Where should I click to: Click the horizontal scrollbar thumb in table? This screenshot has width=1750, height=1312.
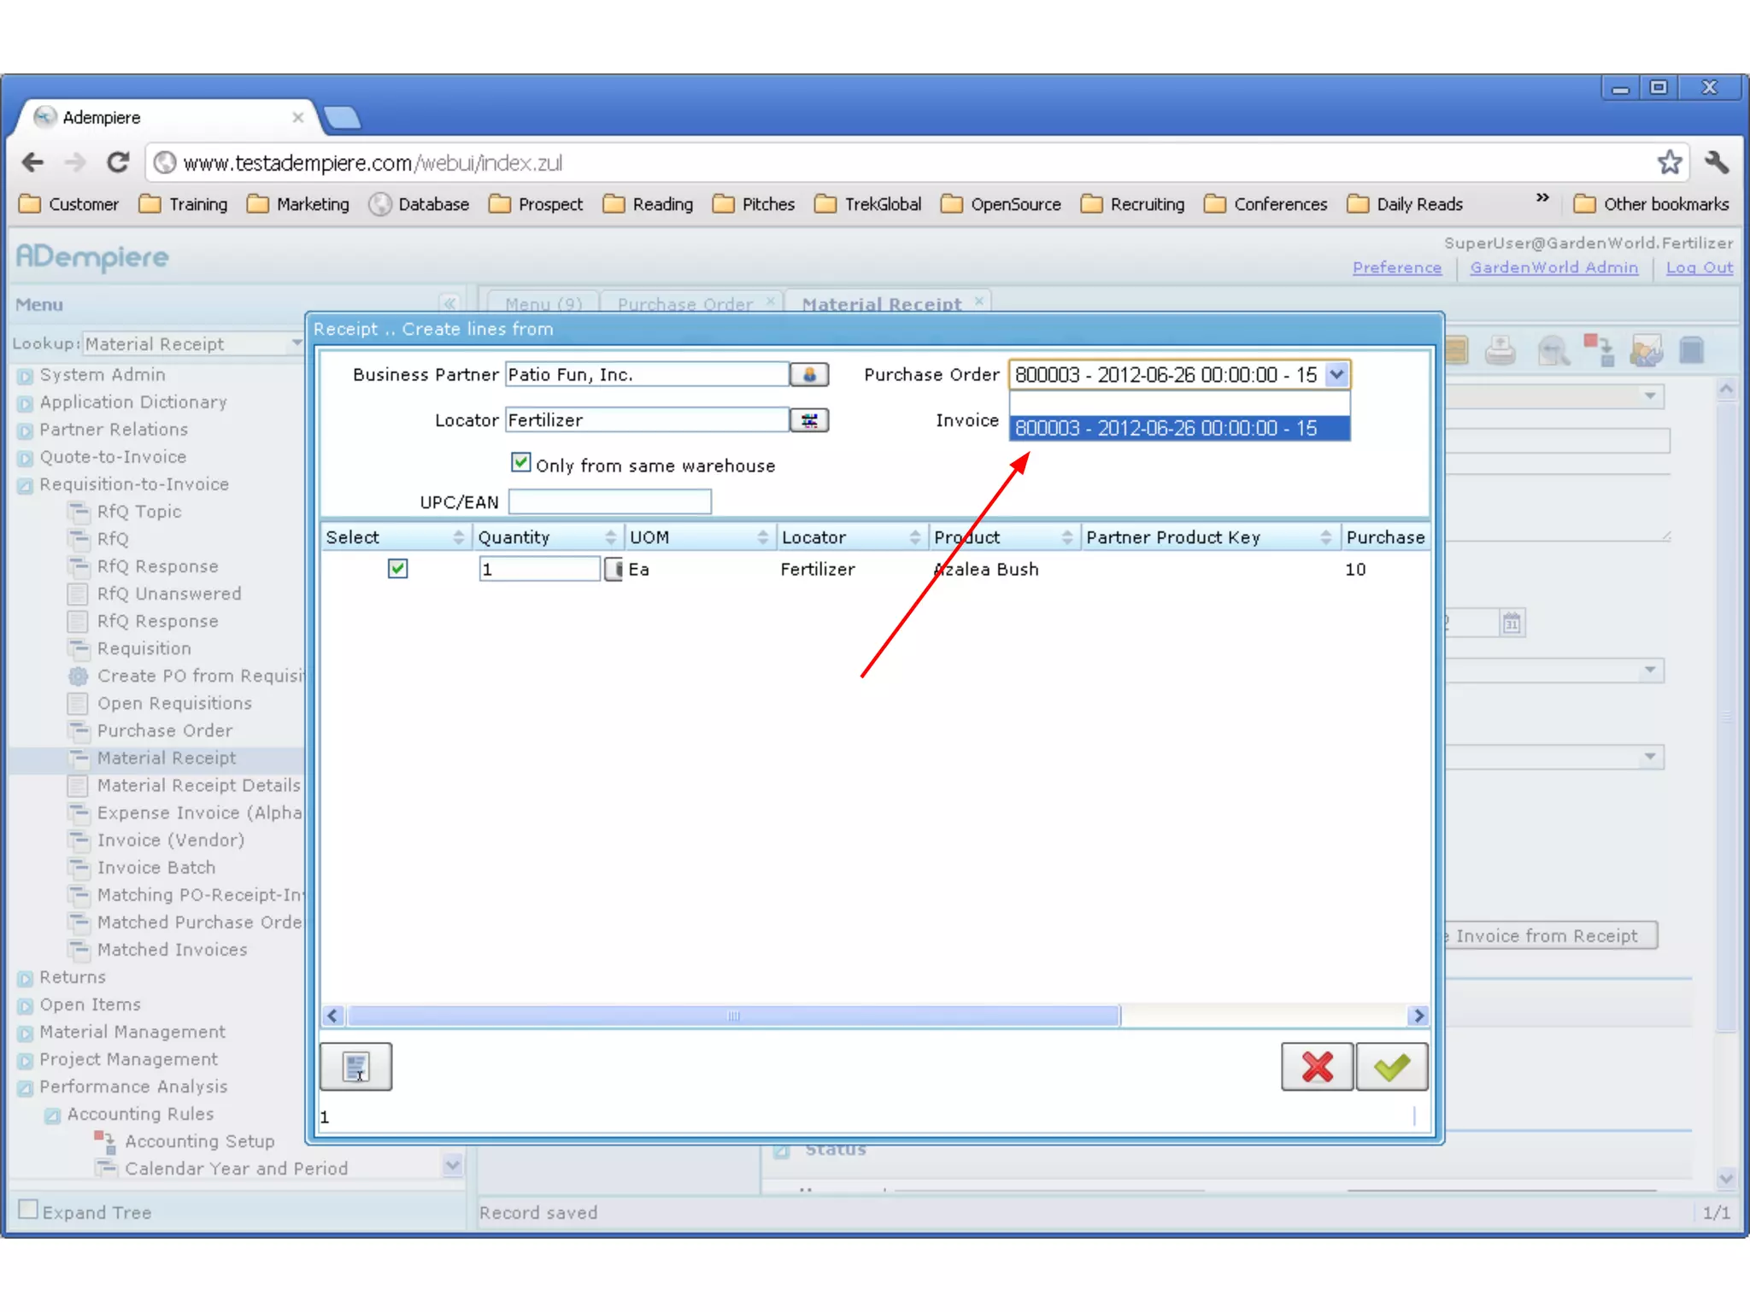click(734, 1016)
